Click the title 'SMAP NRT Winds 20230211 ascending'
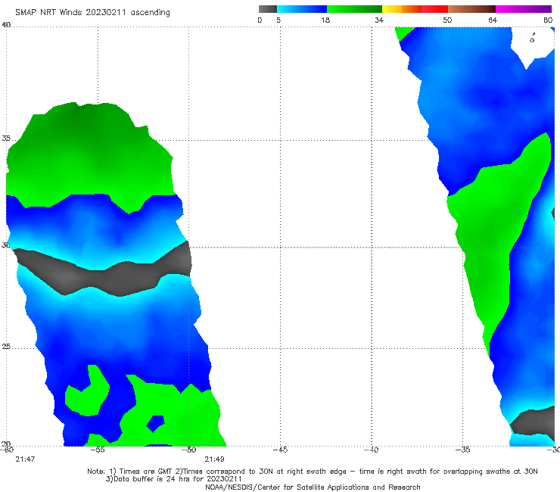The width and height of the screenshot is (560, 492). [x=92, y=12]
